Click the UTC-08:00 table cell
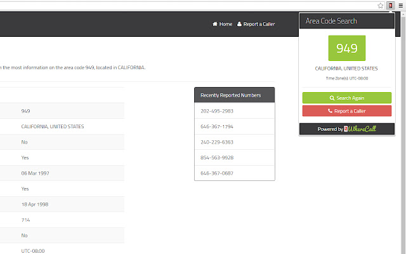406x254 pixels. (33, 251)
